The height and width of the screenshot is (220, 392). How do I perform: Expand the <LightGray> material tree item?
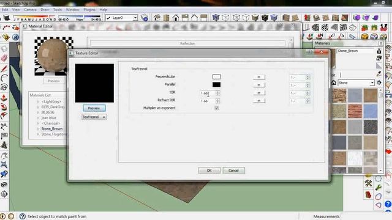[38, 101]
